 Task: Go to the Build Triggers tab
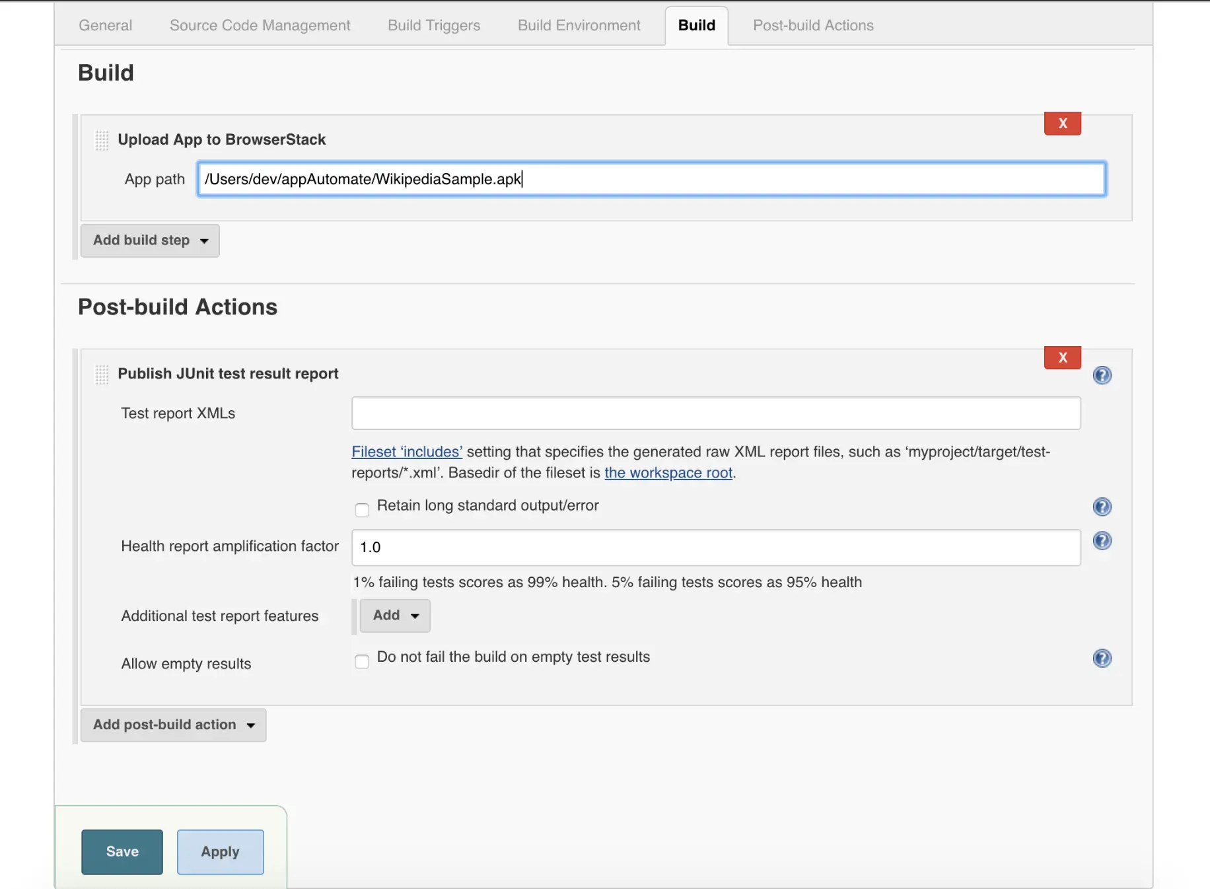pyautogui.click(x=434, y=25)
